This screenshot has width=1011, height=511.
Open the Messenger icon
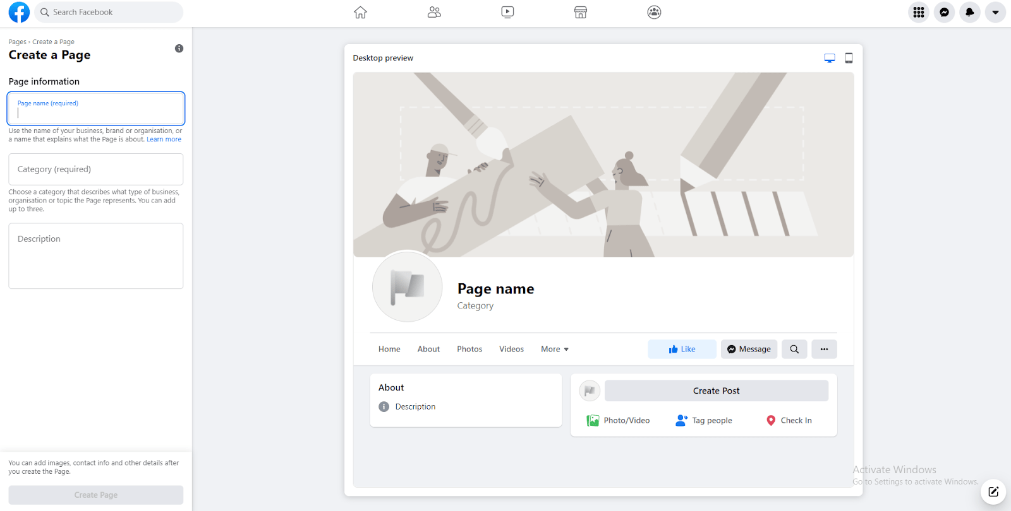[x=944, y=12]
